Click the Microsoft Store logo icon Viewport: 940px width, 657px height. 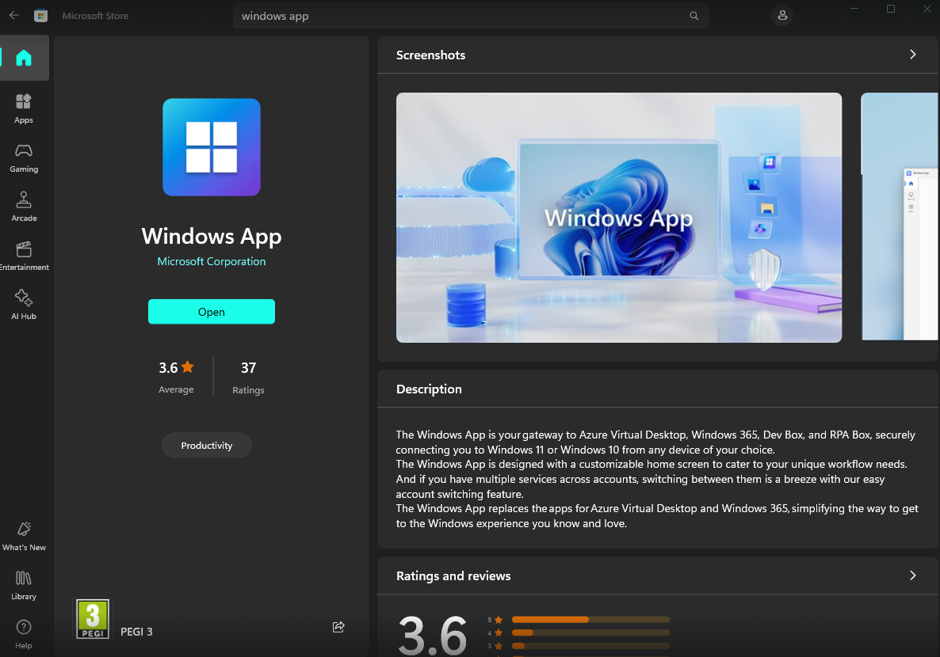click(x=40, y=16)
